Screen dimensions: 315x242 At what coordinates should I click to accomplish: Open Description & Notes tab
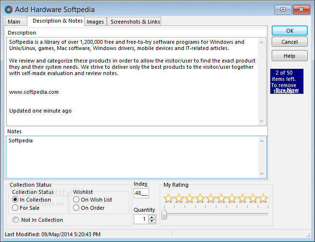[56, 21]
